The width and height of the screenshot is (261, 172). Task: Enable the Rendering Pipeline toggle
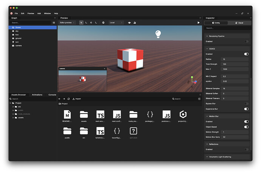[246, 41]
